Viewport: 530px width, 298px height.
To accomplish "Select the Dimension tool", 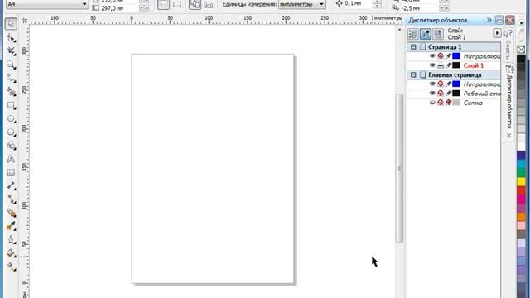I will tap(11, 185).
